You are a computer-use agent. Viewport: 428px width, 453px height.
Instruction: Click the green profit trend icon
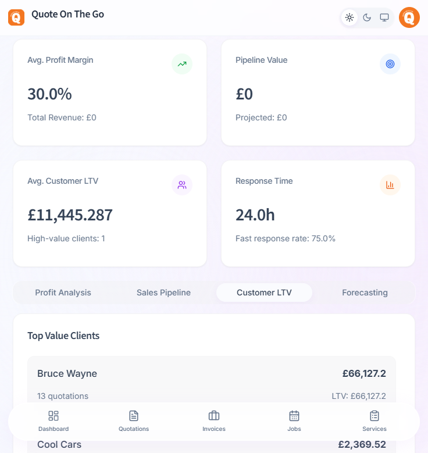pyautogui.click(x=182, y=64)
